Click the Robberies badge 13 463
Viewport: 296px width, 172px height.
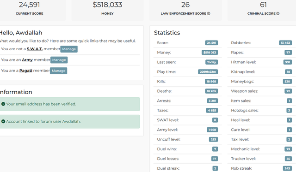(x=285, y=43)
